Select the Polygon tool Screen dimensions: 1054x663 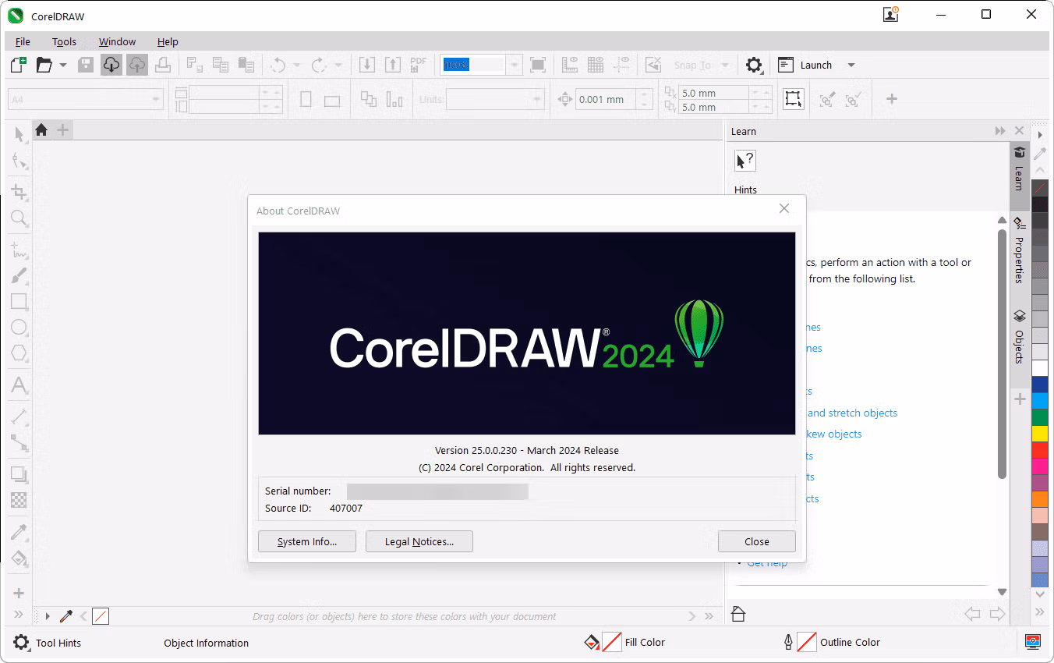[x=19, y=353]
